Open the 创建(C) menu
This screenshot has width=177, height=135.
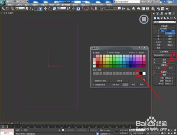pyautogui.click(x=44, y=5)
